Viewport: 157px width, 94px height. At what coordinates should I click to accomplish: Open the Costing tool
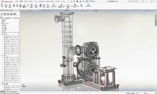[81, 5]
